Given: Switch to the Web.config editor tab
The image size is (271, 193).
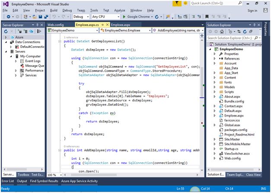Looking at the screenshot, I should [x=56, y=25].
